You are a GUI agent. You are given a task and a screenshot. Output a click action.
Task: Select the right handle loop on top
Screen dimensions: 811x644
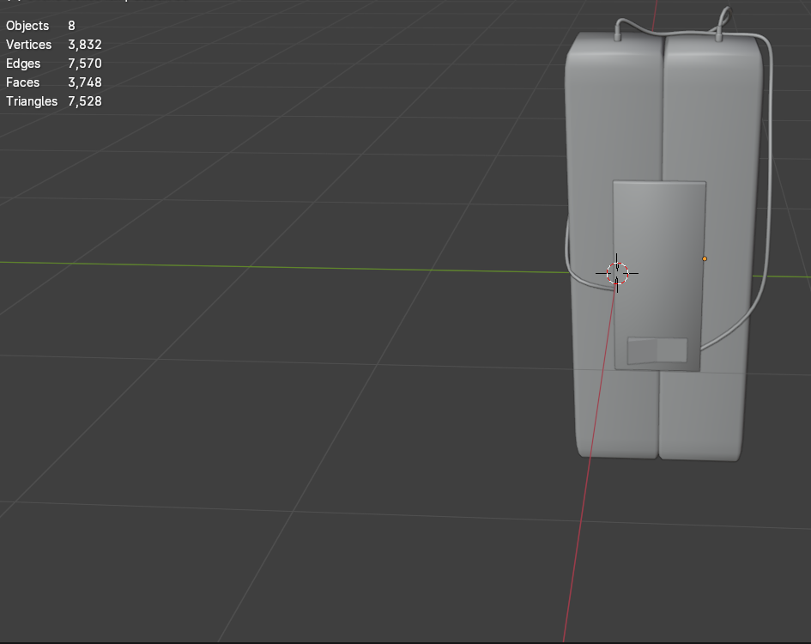[723, 15]
